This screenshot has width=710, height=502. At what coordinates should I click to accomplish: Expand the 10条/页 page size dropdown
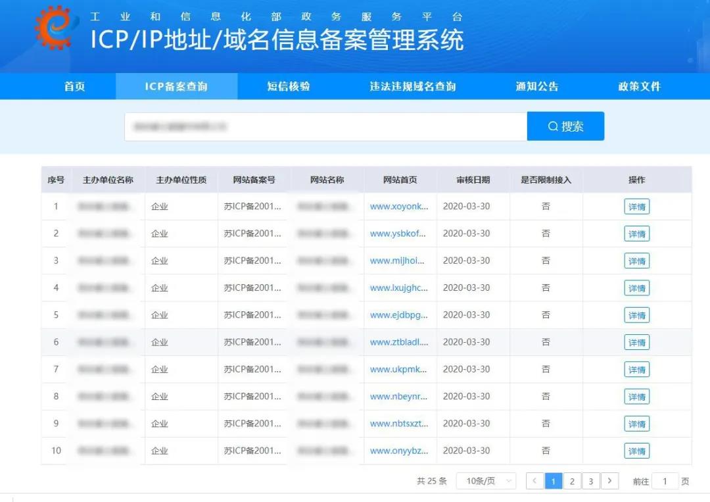point(486,482)
